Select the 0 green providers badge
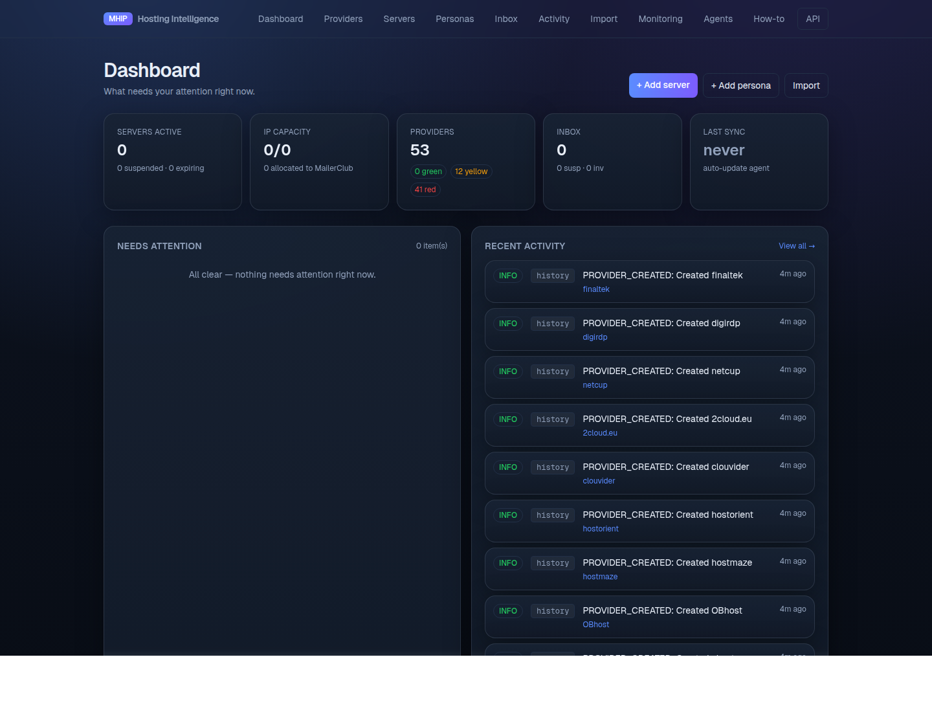The height and width of the screenshot is (712, 932). [428, 172]
